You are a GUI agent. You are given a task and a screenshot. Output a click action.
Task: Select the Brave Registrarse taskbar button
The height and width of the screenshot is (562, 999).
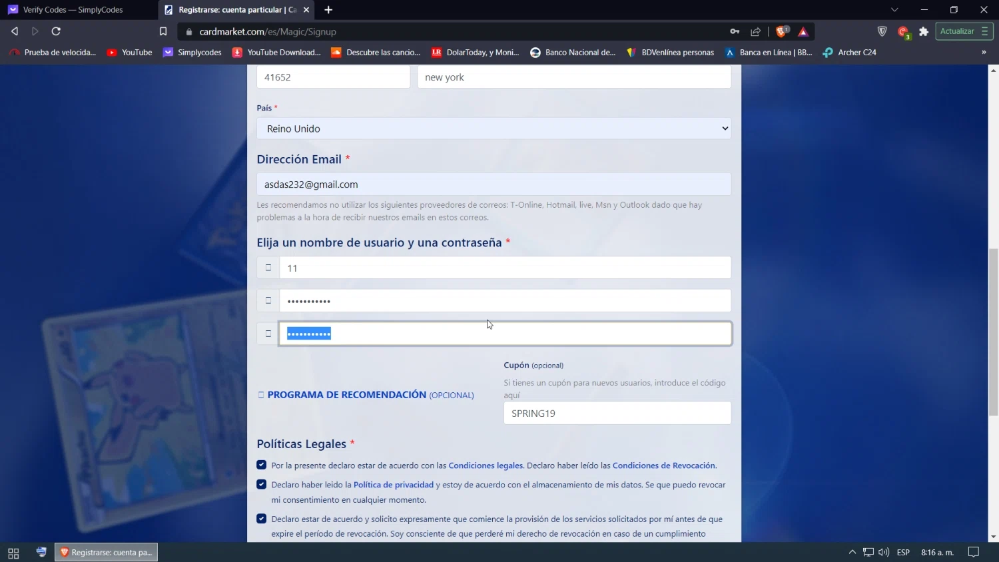coord(107,552)
